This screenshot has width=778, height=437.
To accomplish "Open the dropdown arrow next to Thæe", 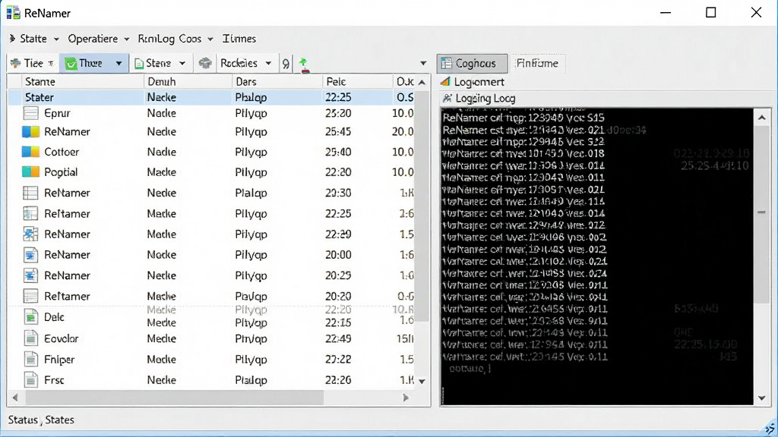I will [x=119, y=64].
